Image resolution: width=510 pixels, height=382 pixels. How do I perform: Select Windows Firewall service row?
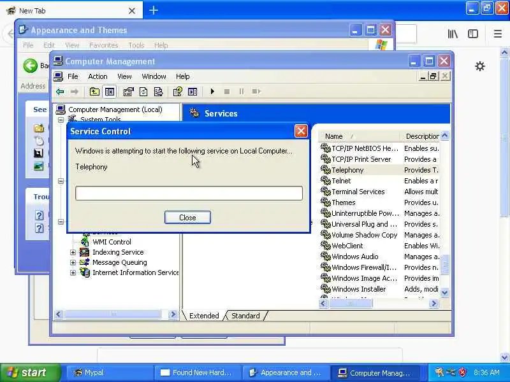(379, 267)
